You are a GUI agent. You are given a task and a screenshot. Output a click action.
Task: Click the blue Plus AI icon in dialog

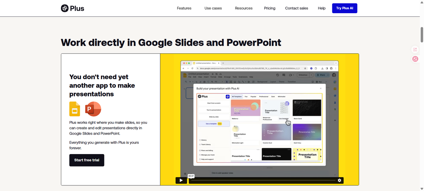228,97
